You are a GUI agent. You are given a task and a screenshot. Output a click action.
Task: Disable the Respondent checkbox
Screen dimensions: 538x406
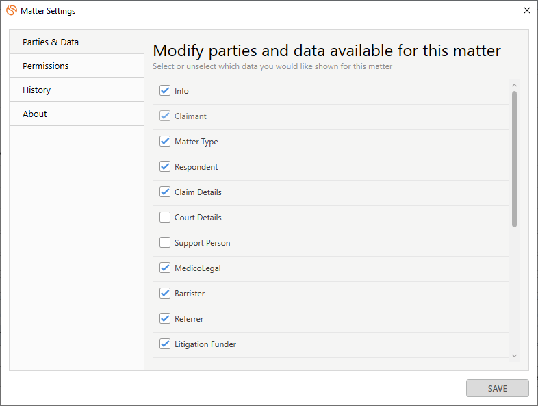click(165, 167)
